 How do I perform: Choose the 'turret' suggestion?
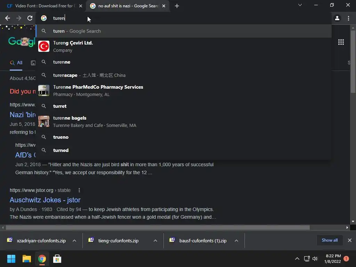pos(184,106)
